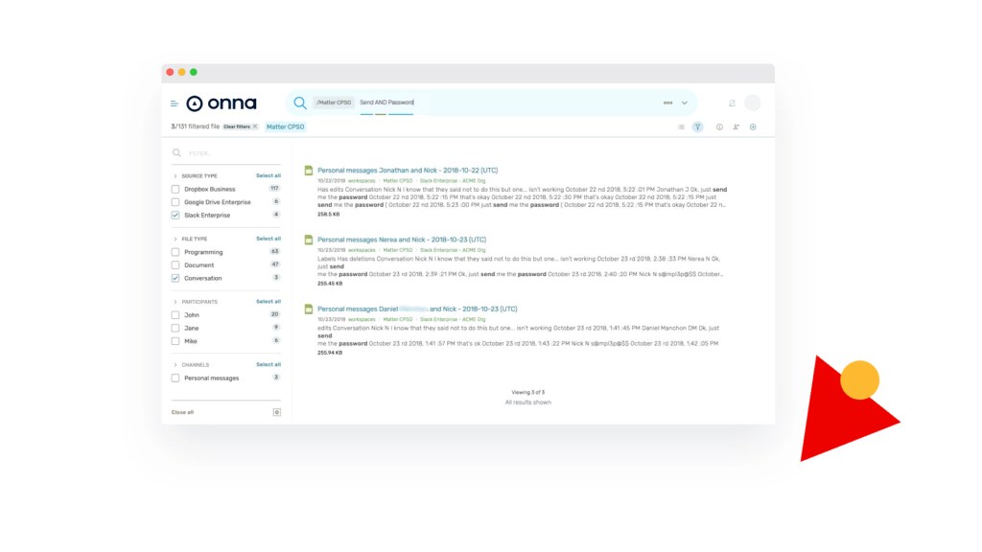Collapse the File Type section
The image size is (982, 552).
(175, 239)
